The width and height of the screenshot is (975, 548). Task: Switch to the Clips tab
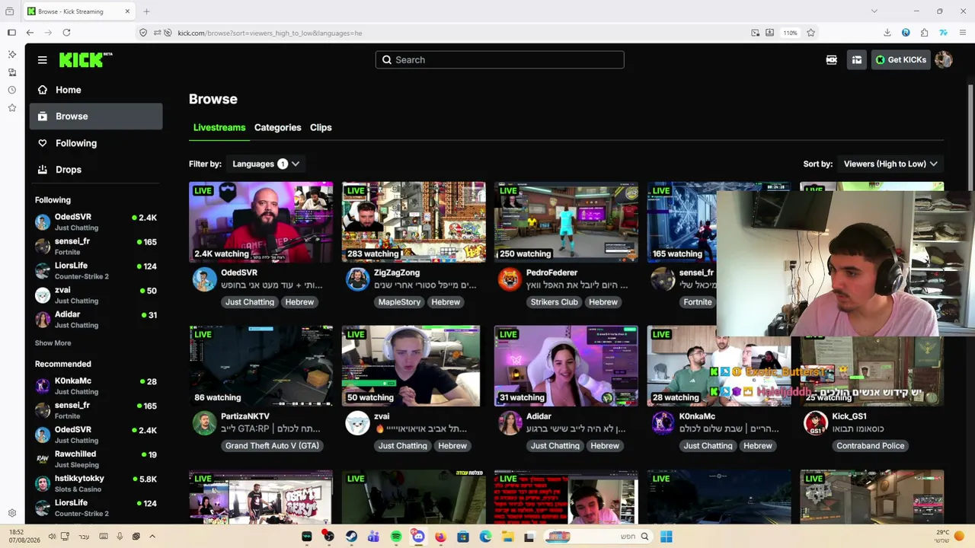[321, 127]
